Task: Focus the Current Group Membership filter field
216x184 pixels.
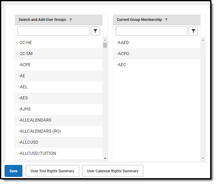Action: 151,31
